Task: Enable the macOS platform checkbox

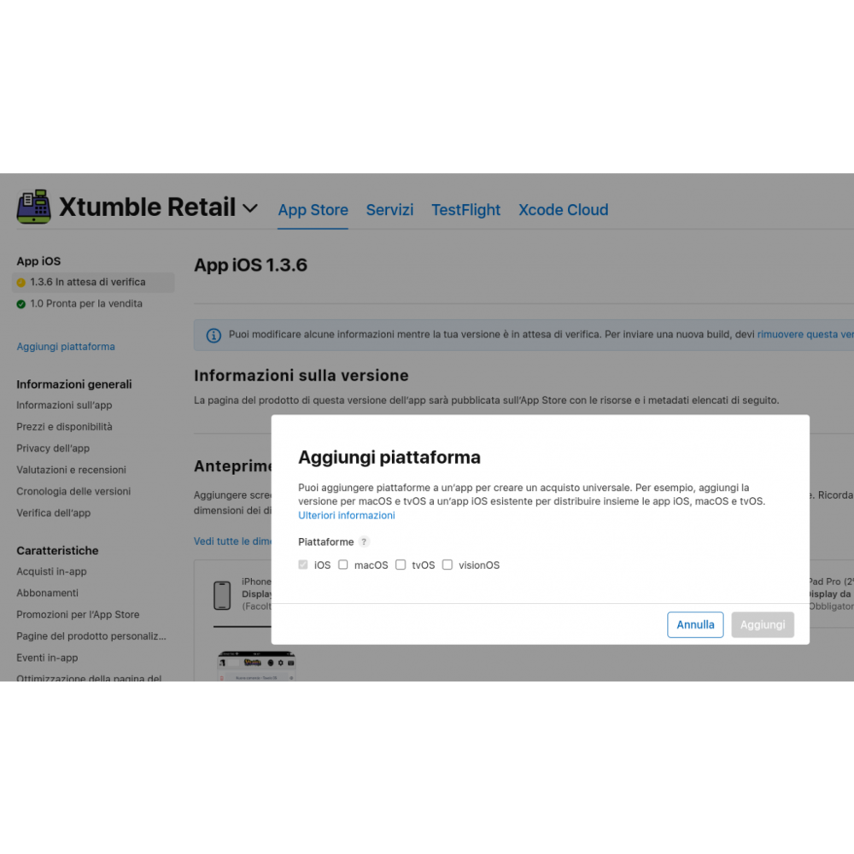Action: click(343, 565)
